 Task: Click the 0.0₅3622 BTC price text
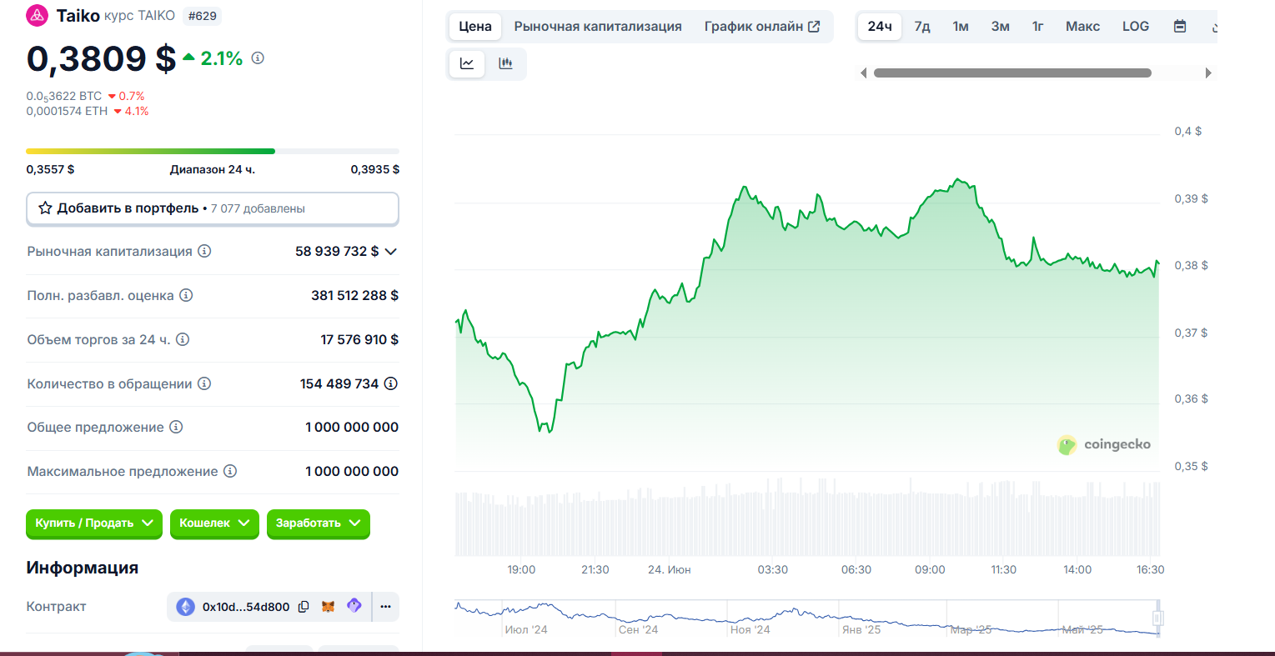(64, 97)
